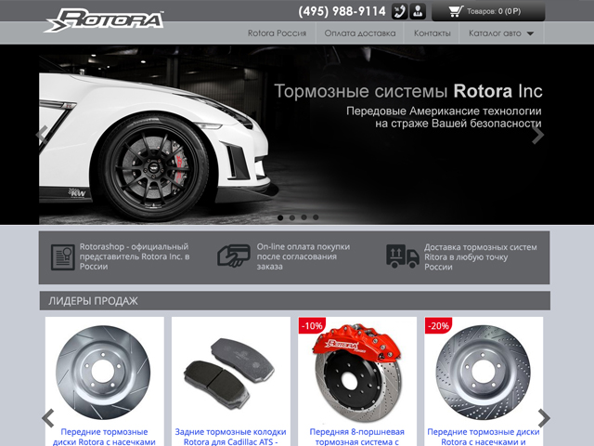Select fourth banner slide dot
This screenshot has width=594, height=446.
(316, 217)
